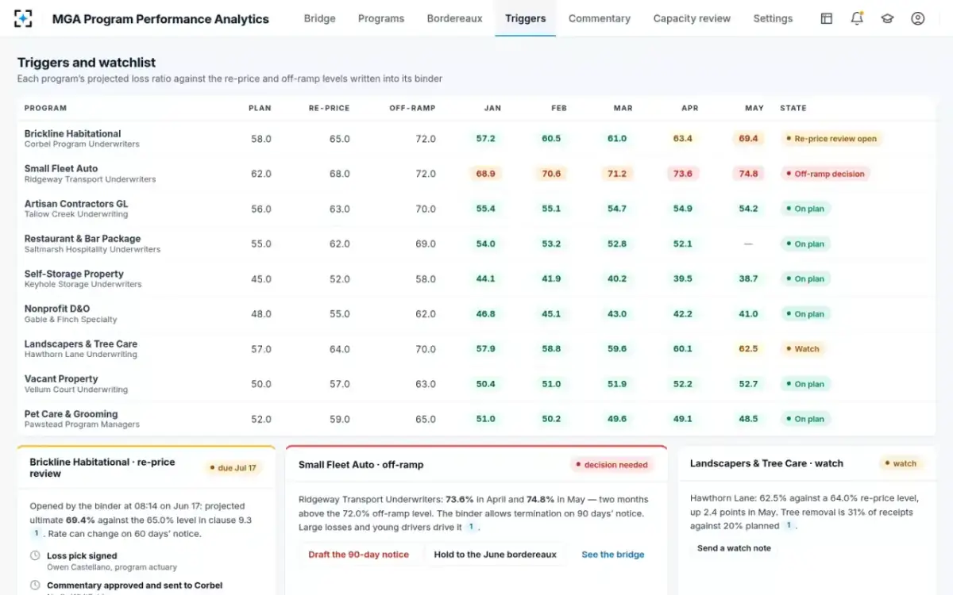Click Landscapers & Tree Care watch card title
Viewport: 953px width, 595px height.
tap(766, 463)
